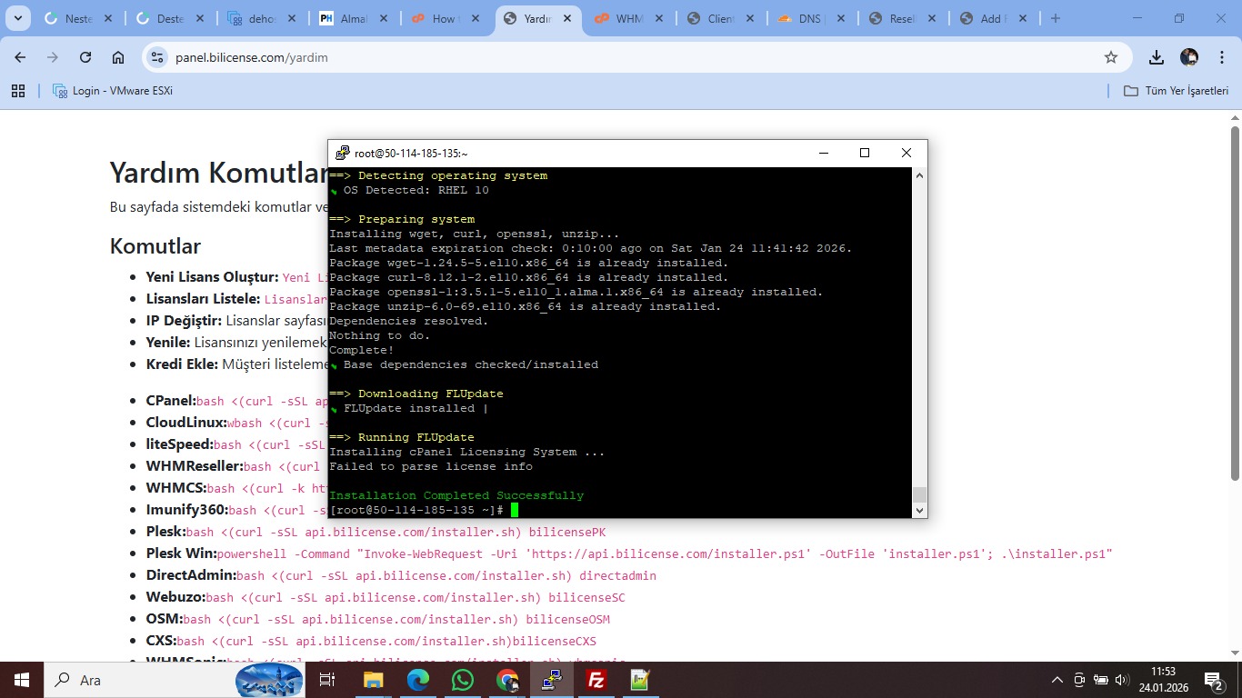Screen dimensions: 1242x698
Task: View site information icon in address bar
Action: tap(157, 57)
